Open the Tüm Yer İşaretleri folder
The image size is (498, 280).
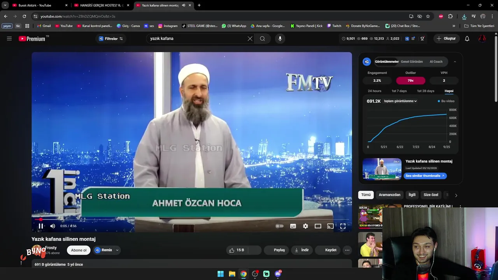[479, 26]
